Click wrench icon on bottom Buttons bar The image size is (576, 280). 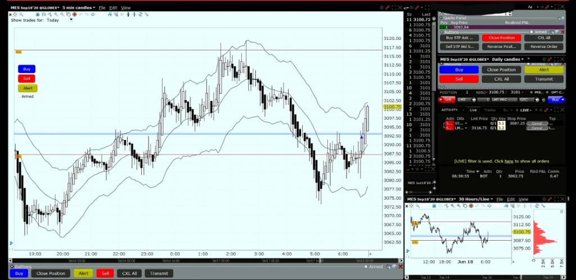pos(389,267)
